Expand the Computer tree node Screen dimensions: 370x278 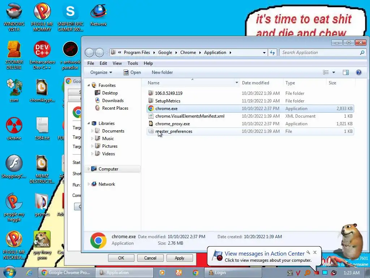[x=89, y=169]
